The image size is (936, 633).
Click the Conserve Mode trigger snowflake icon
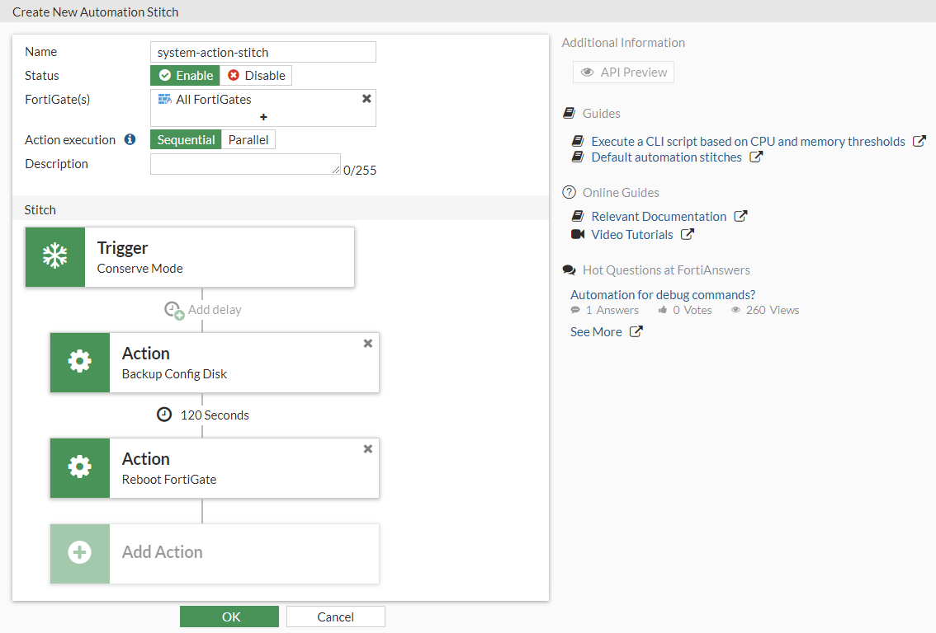click(55, 257)
